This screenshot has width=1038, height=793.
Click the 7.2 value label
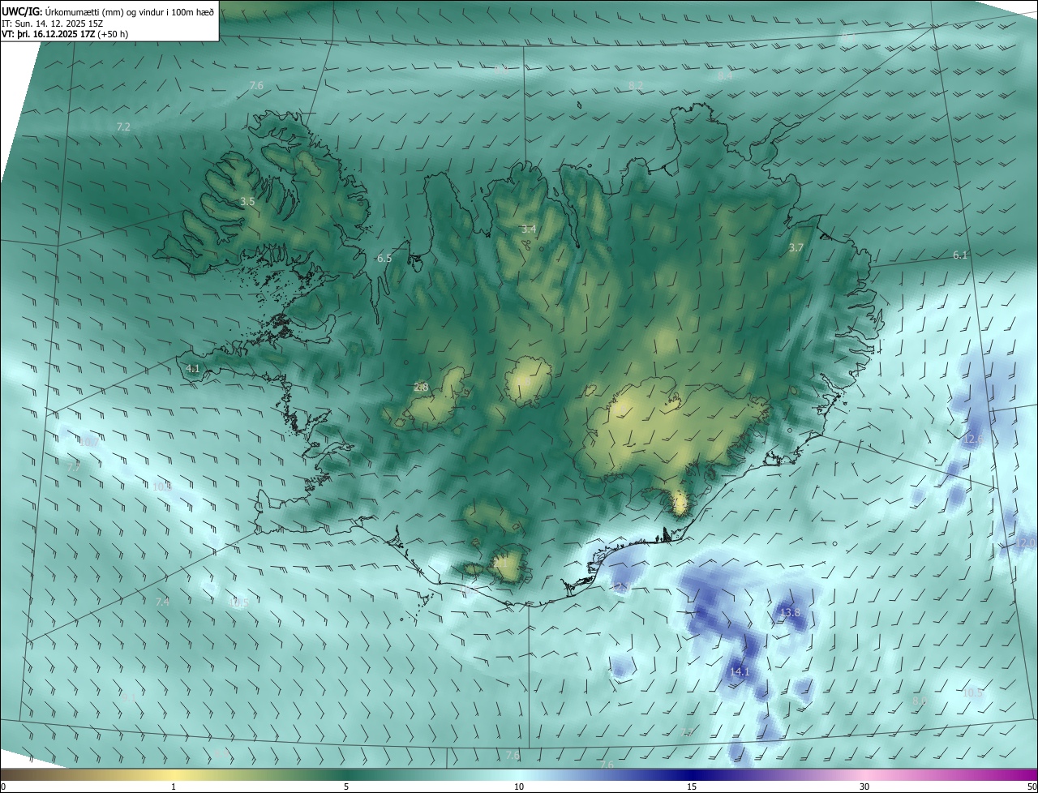[123, 127]
